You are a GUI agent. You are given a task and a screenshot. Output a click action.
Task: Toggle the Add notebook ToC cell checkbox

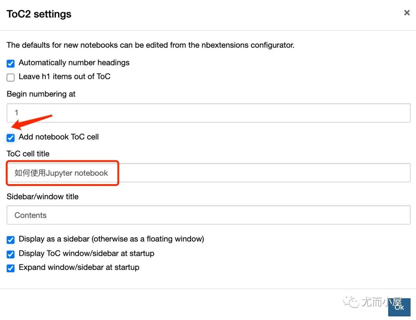click(x=11, y=138)
